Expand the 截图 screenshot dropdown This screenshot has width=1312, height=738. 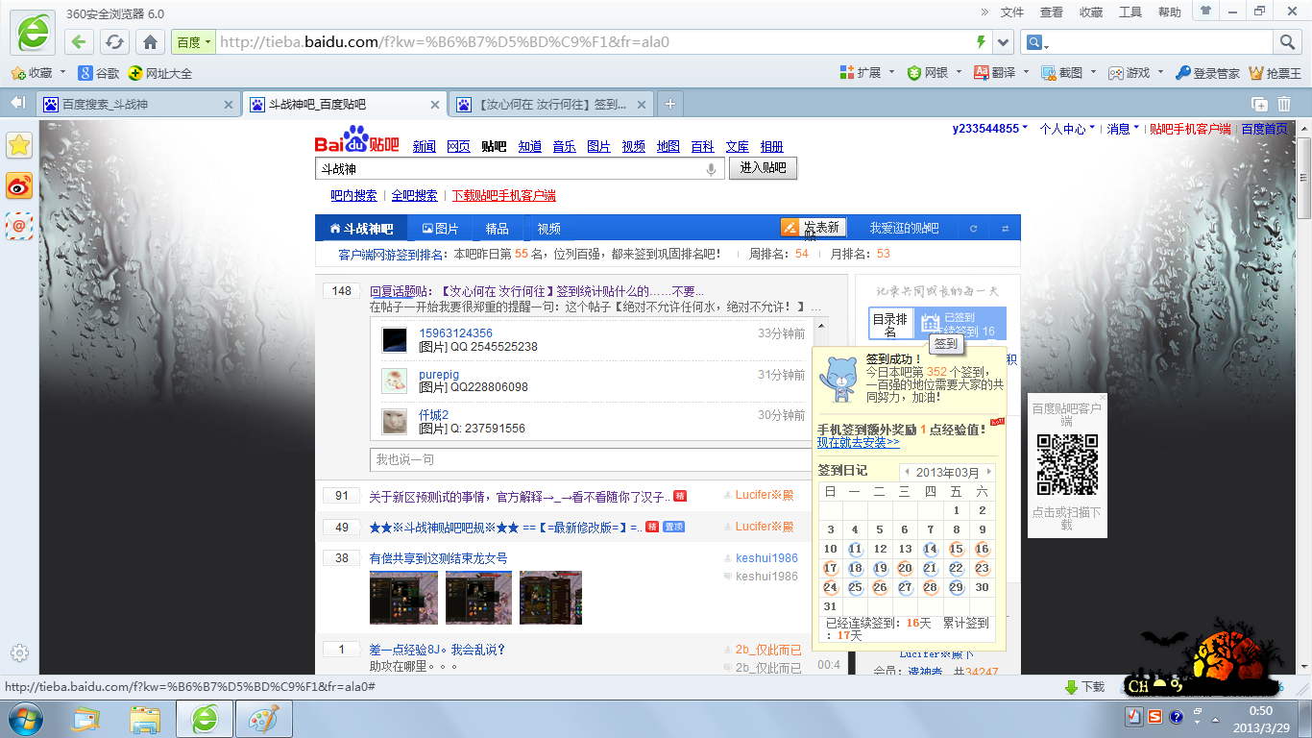tap(1094, 72)
